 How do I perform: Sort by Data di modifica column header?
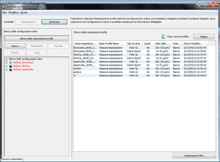pyautogui.click(x=195, y=44)
